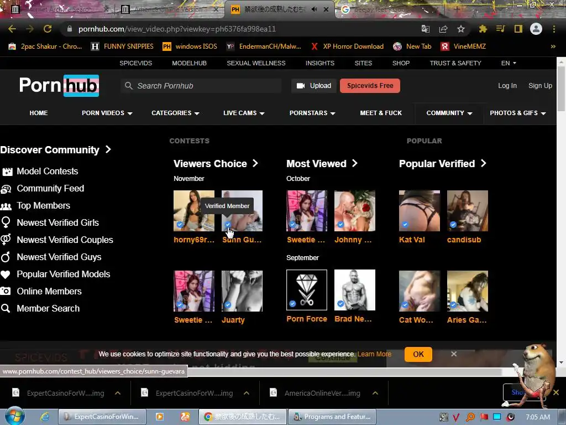
Task: Click the Newest Verified Guys sidebar icon
Action: point(6,257)
